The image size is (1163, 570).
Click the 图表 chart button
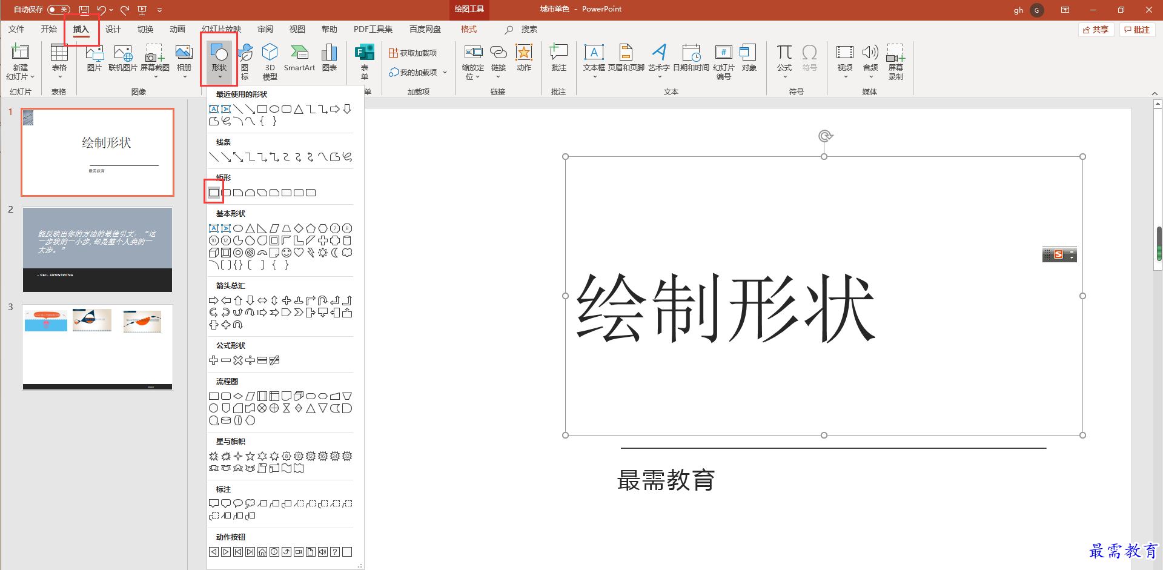[x=330, y=58]
